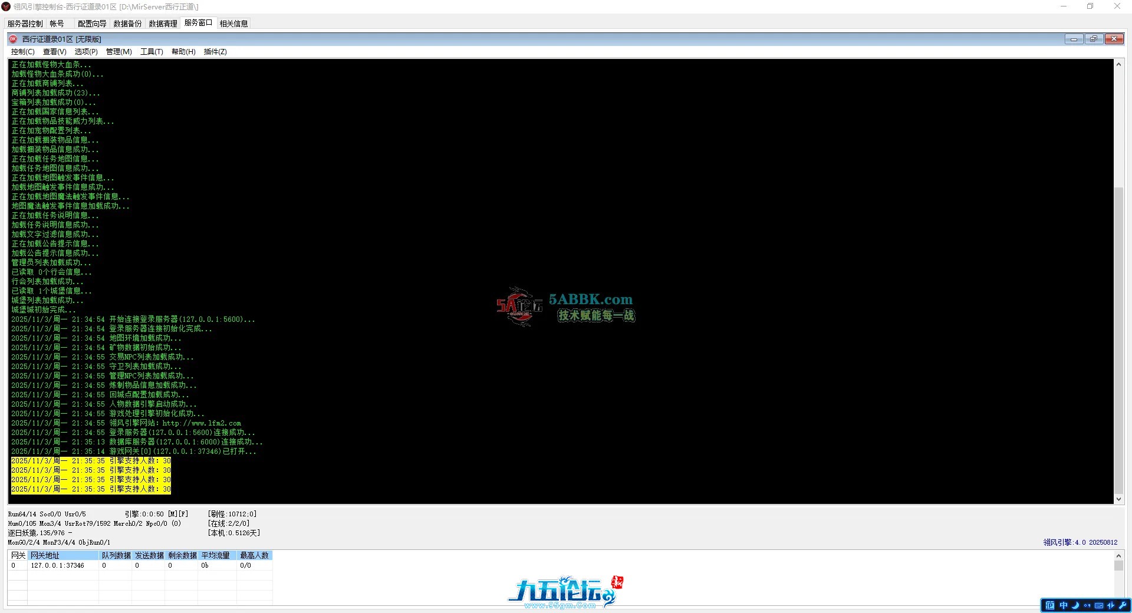This screenshot has width=1132, height=613.
Task: Select the 数据备份 tab
Action: (x=127, y=24)
